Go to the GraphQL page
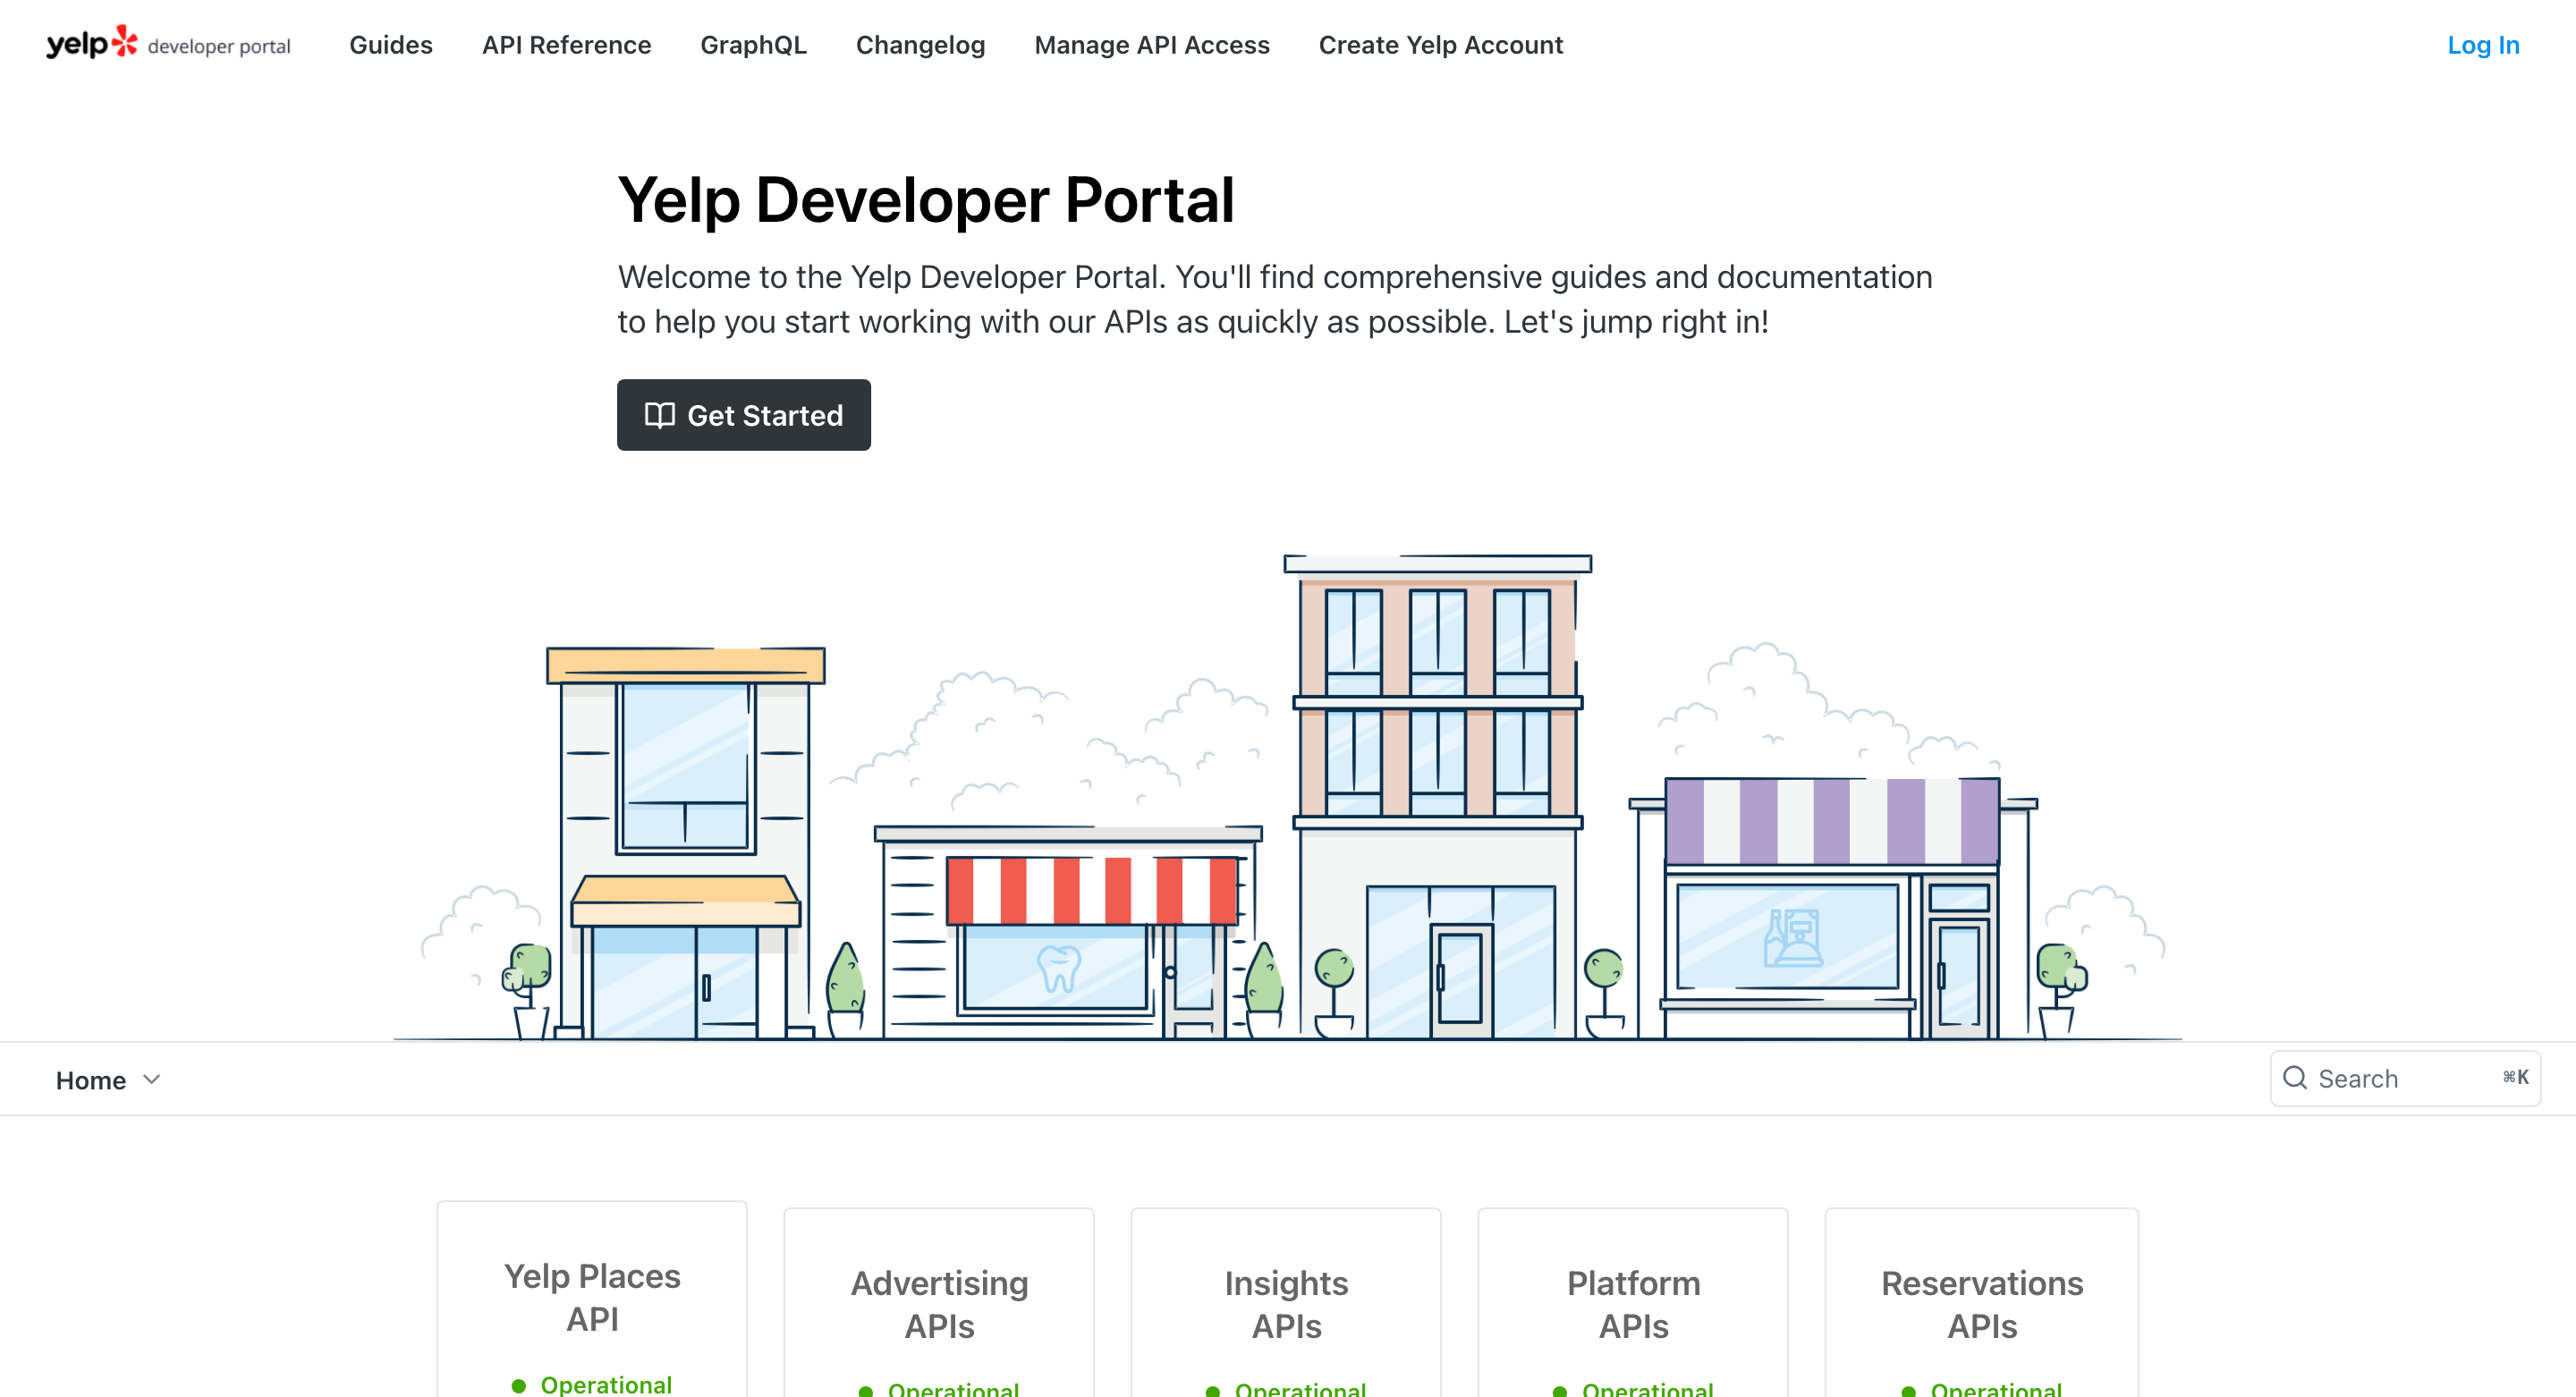Image resolution: width=2576 pixels, height=1397 pixels. 753,45
